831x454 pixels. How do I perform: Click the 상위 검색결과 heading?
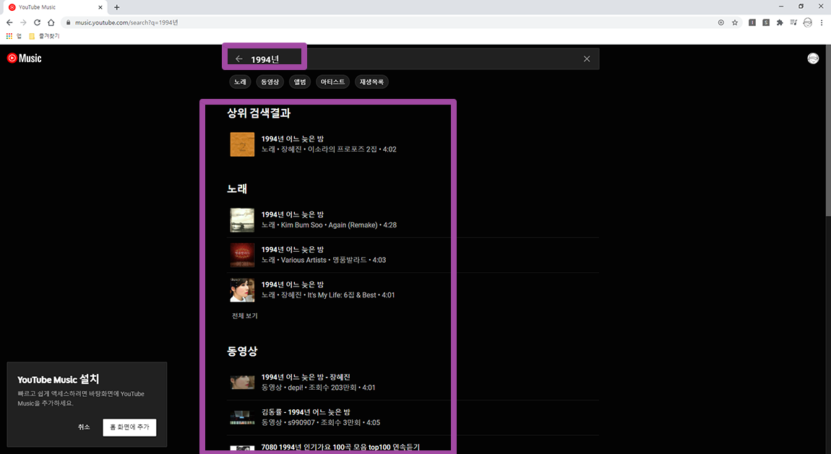pyautogui.click(x=259, y=113)
